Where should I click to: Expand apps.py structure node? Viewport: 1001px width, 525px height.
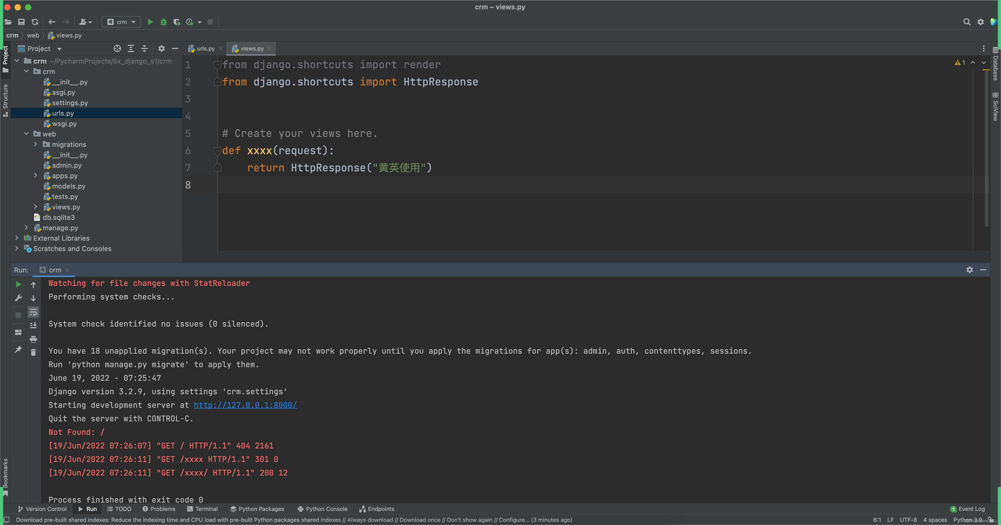(x=36, y=176)
